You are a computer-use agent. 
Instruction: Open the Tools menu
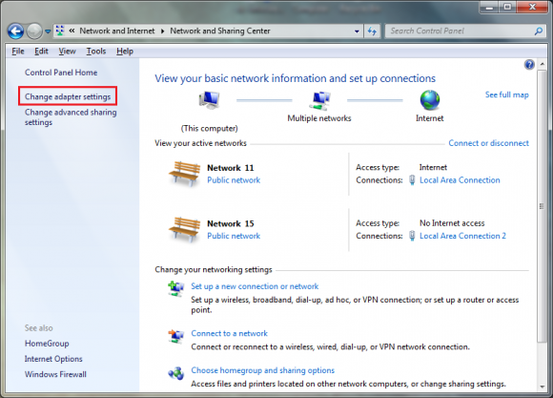pyautogui.click(x=96, y=52)
